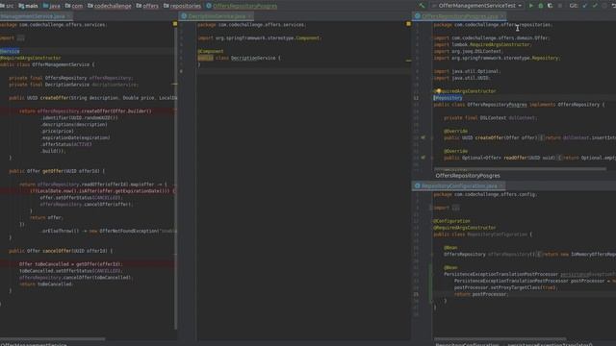Screen dimensions: 616x346
Task: Click the 'java' breadcrumb folder
Action: coord(51,6)
